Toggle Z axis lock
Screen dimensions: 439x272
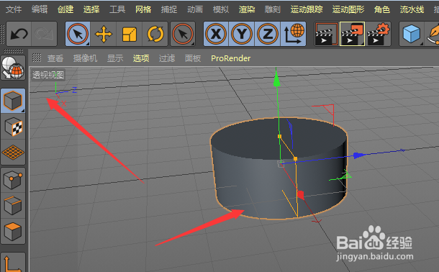[x=268, y=34]
